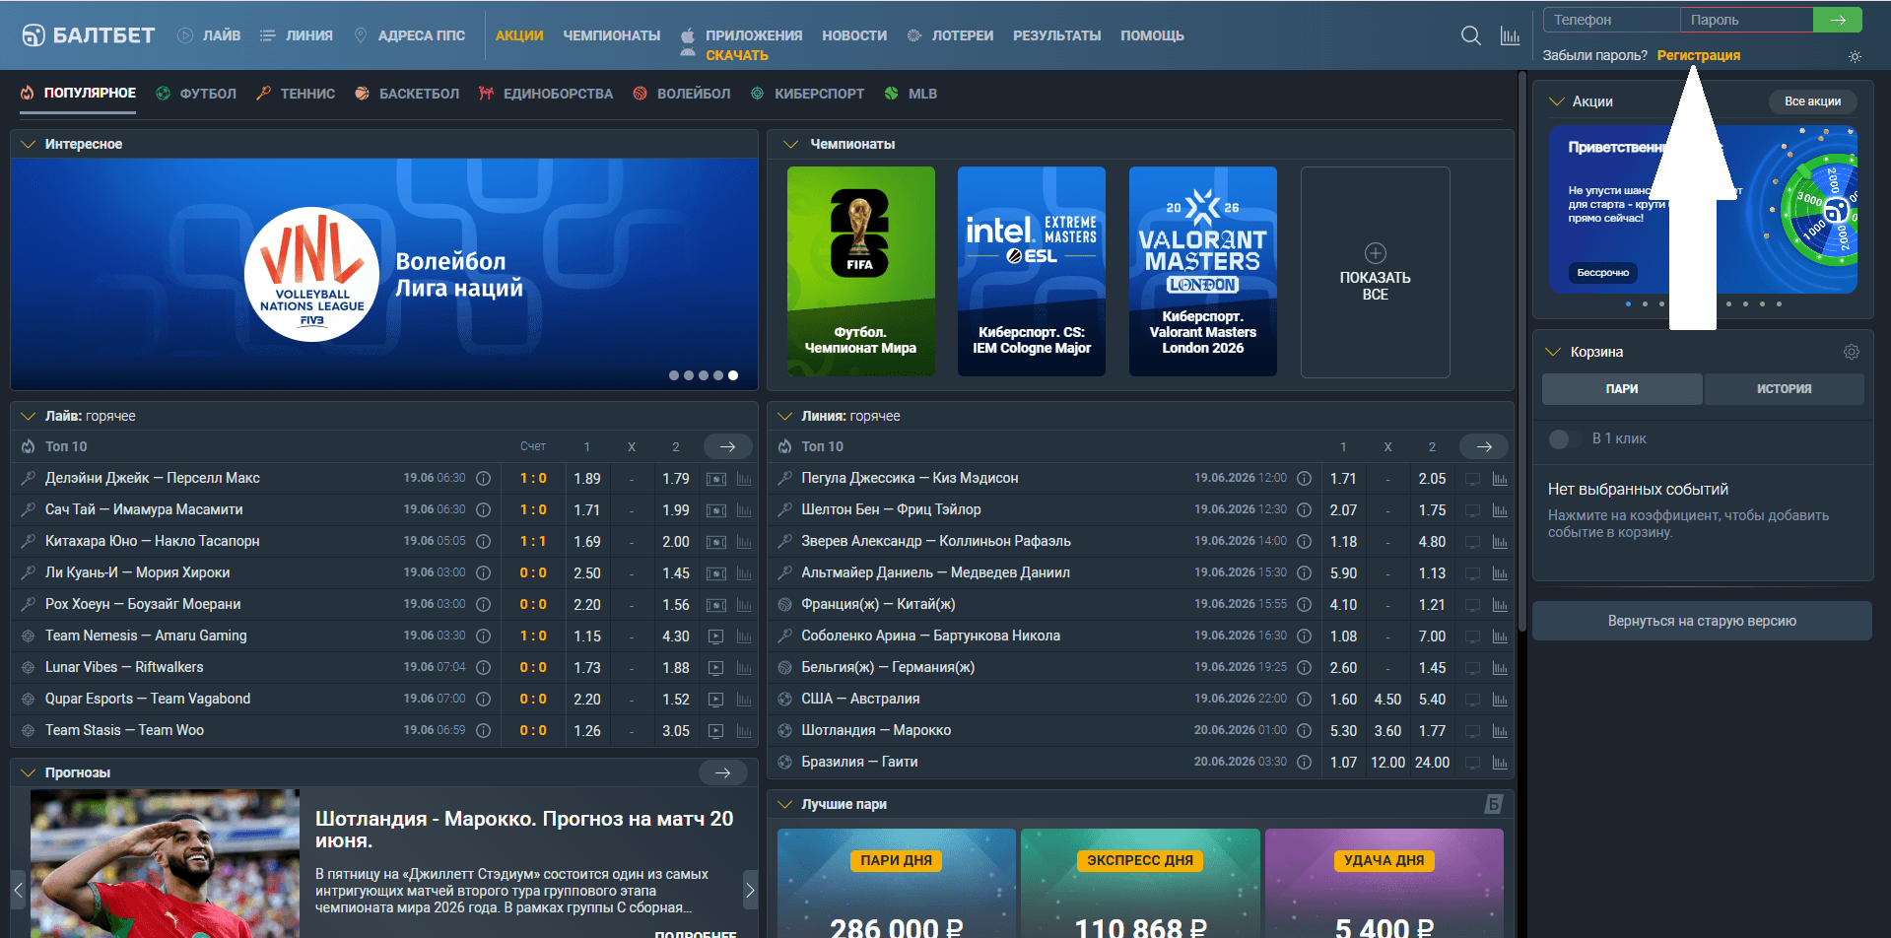1891x938 pixels.
Task: Expand all championships via Показать все
Action: (1375, 272)
